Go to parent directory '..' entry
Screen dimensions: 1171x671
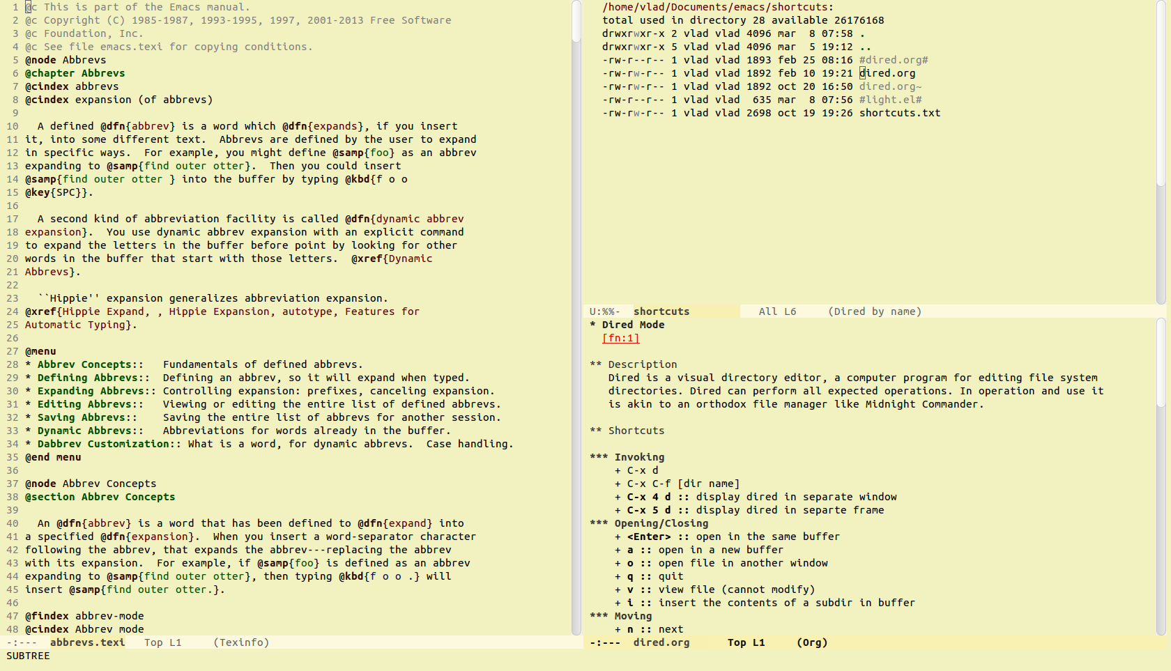[865, 47]
